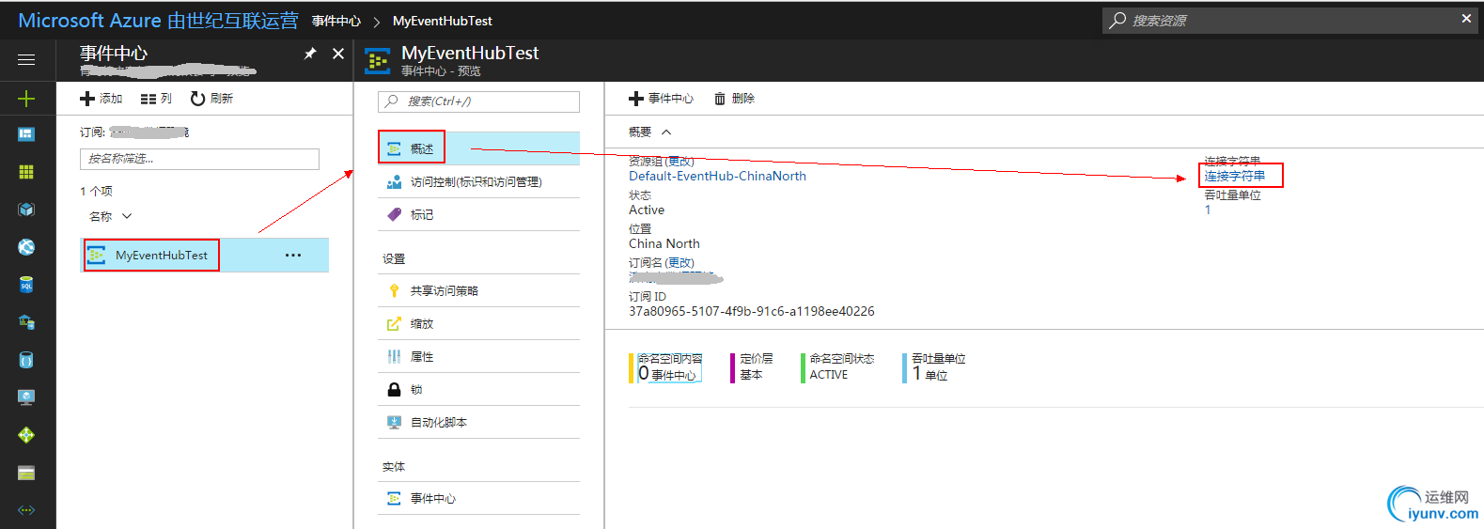Screen dimensions: 1484x529
Task: Click 添加 to add an event hub namespace
Action: [x=102, y=99]
